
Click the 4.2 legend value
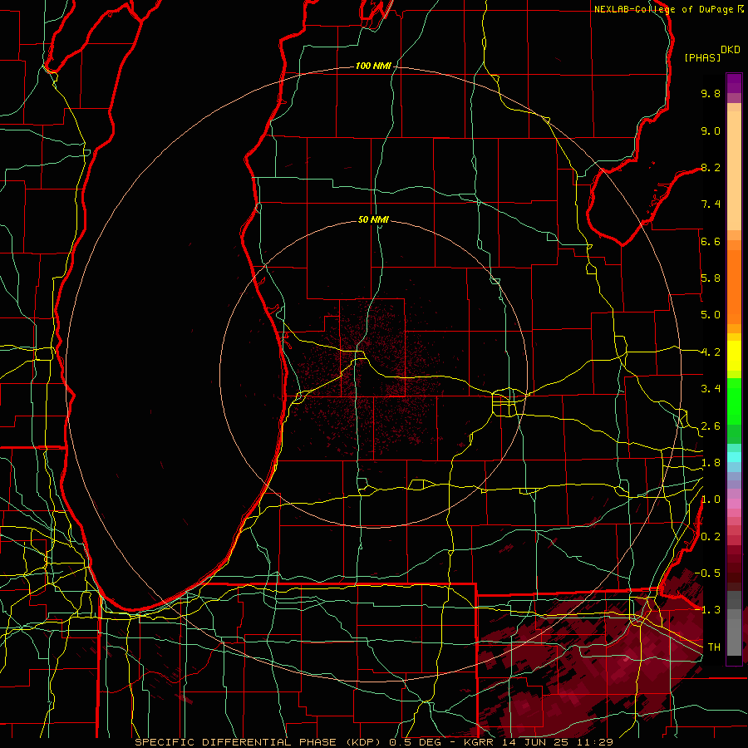pyautogui.click(x=711, y=352)
